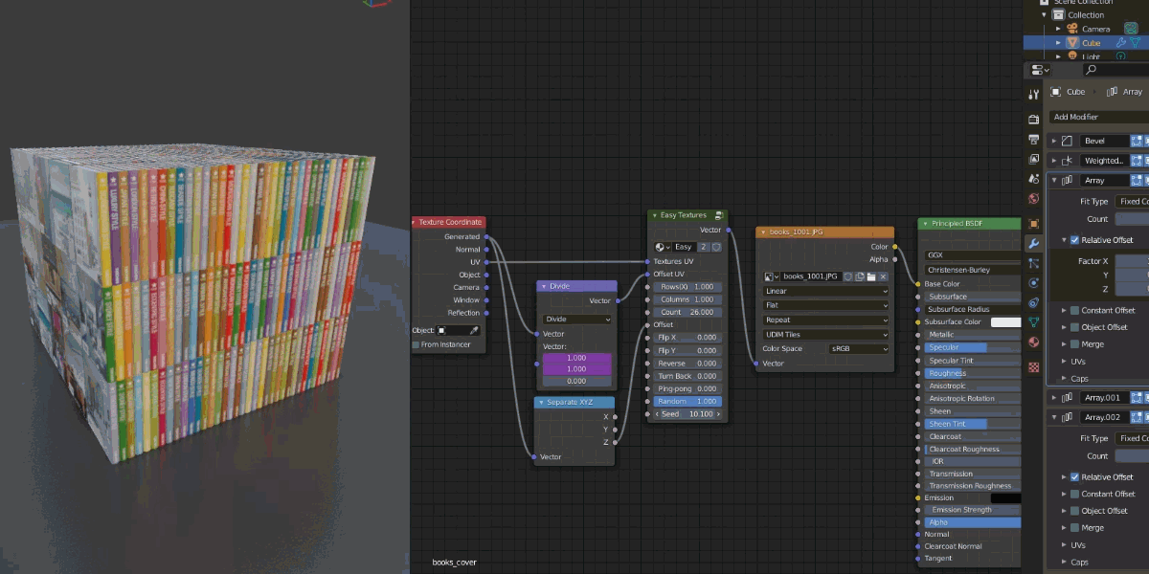Select Camera in the outliner
1149x574 pixels.
coord(1095,29)
